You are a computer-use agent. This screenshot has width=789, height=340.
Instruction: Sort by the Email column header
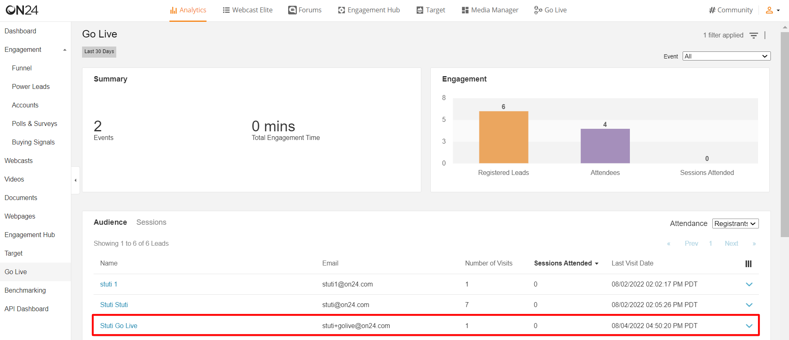(330, 263)
